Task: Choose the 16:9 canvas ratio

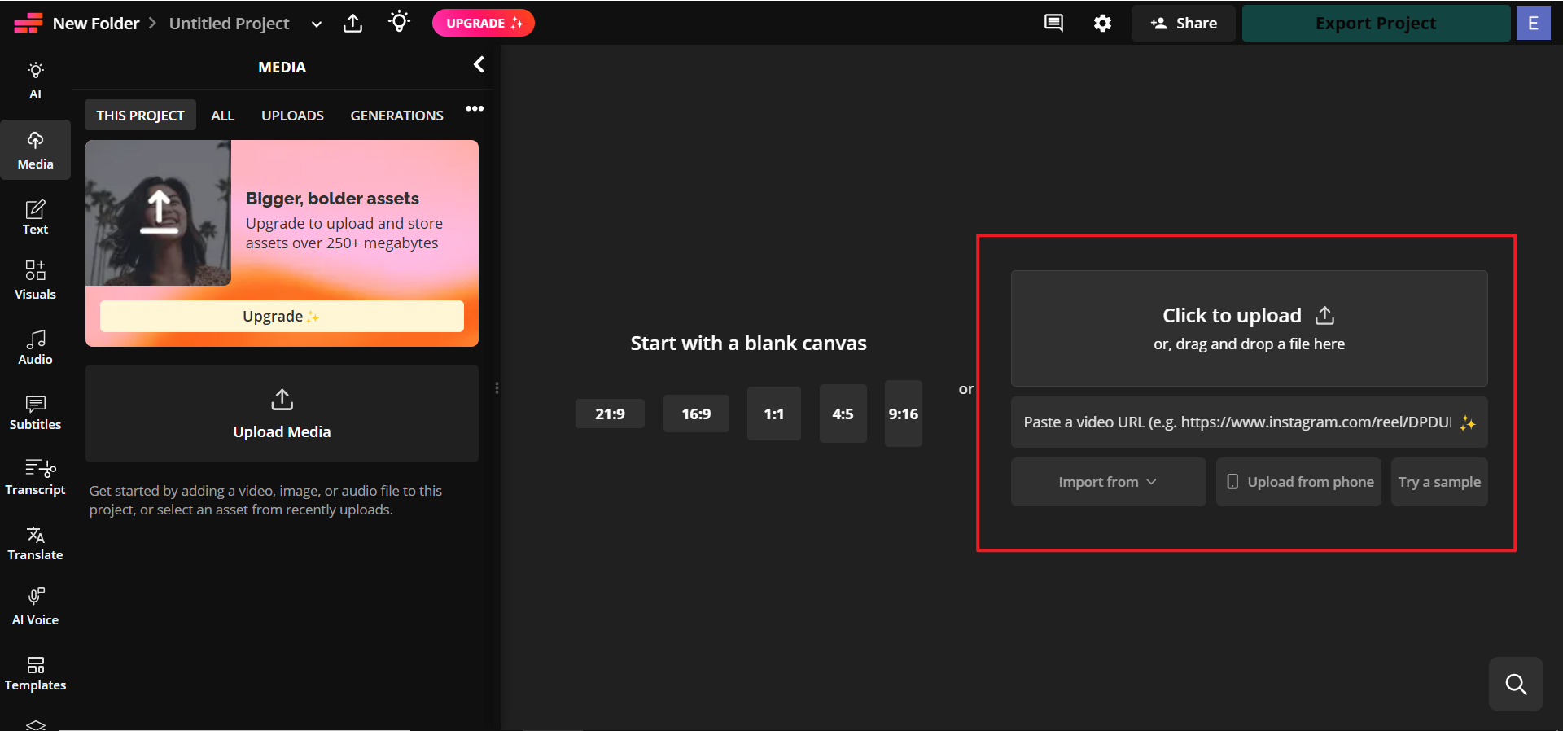Action: [696, 414]
